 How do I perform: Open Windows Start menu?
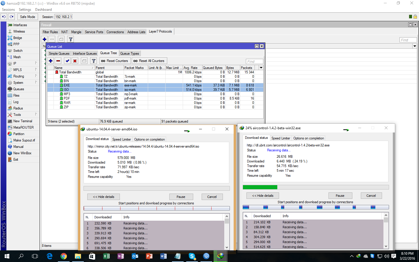tap(7, 256)
